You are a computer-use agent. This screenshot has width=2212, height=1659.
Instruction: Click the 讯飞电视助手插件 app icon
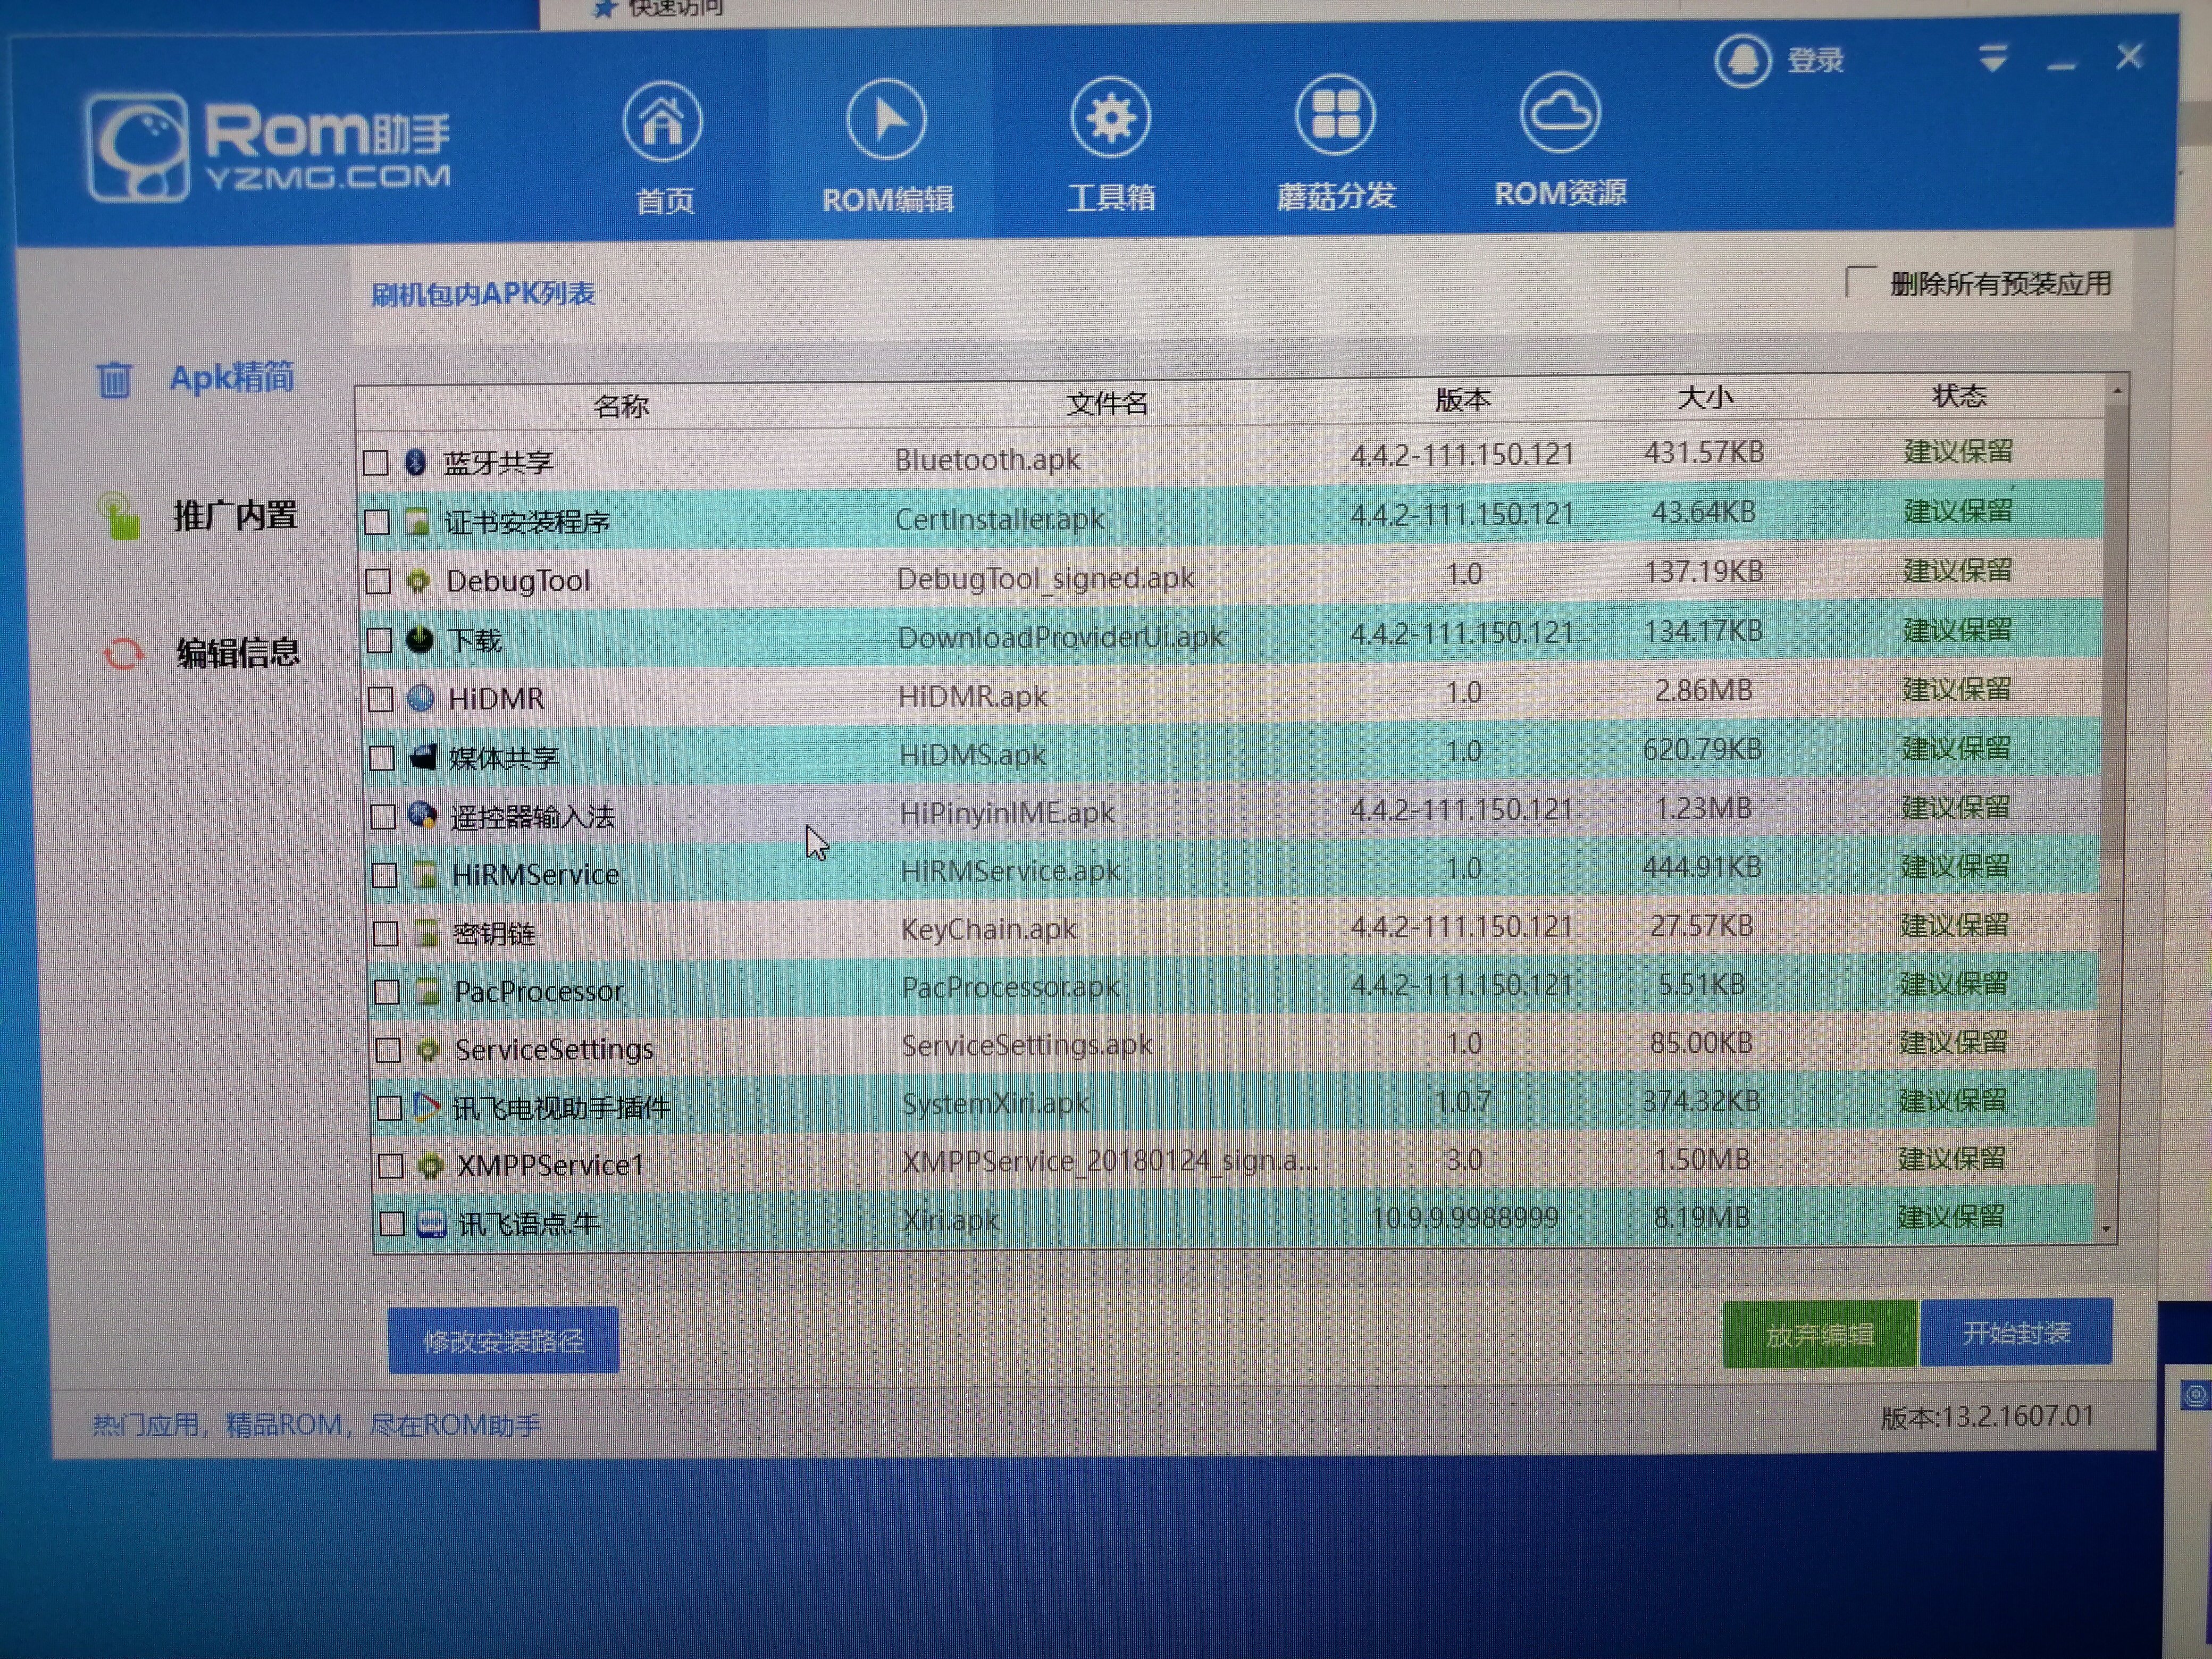coord(427,1107)
